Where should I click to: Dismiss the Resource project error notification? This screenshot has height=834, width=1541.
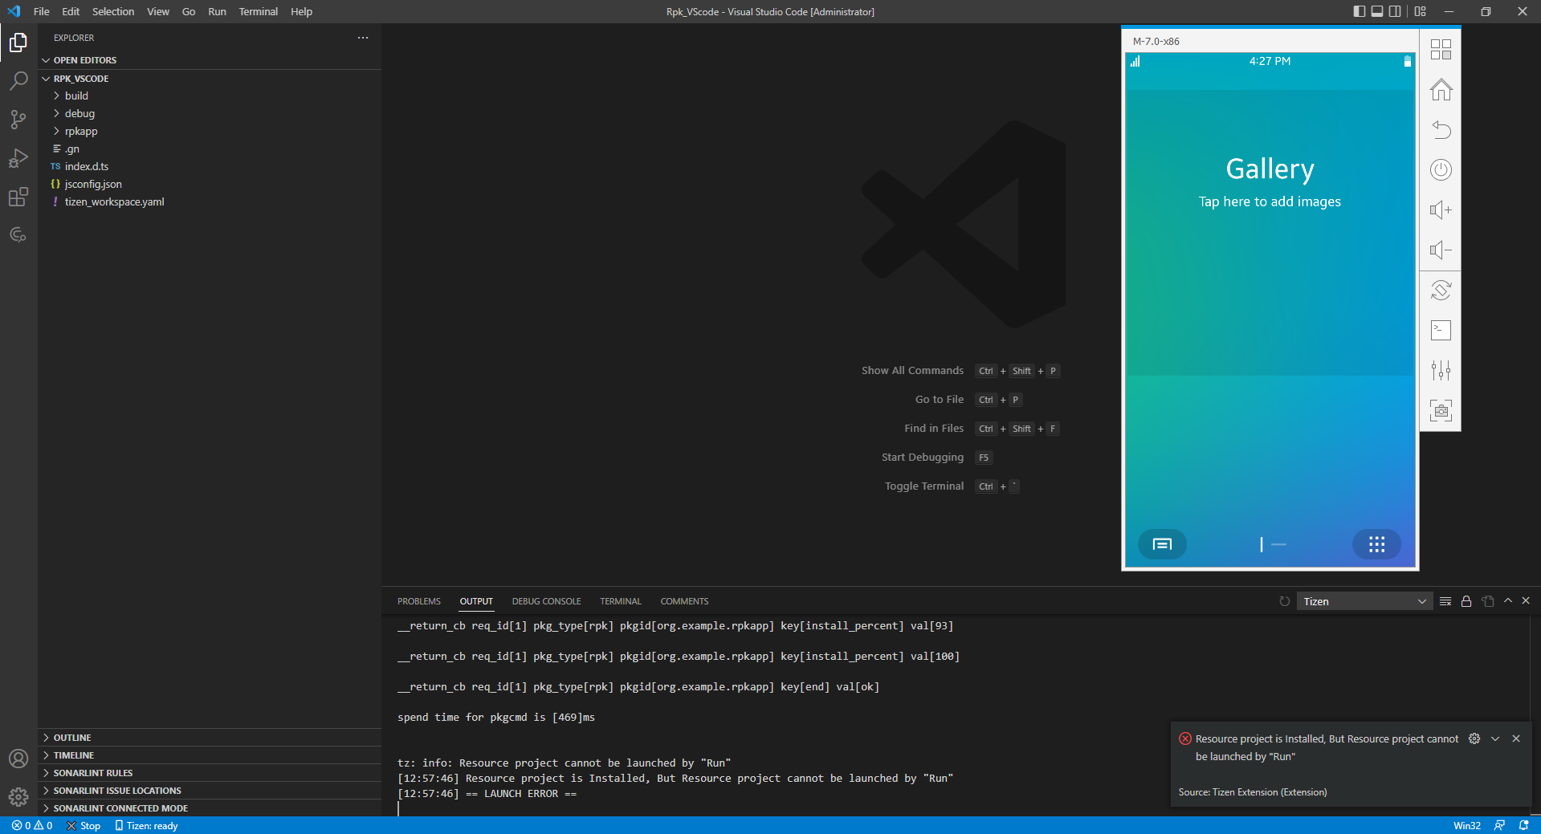click(1516, 738)
